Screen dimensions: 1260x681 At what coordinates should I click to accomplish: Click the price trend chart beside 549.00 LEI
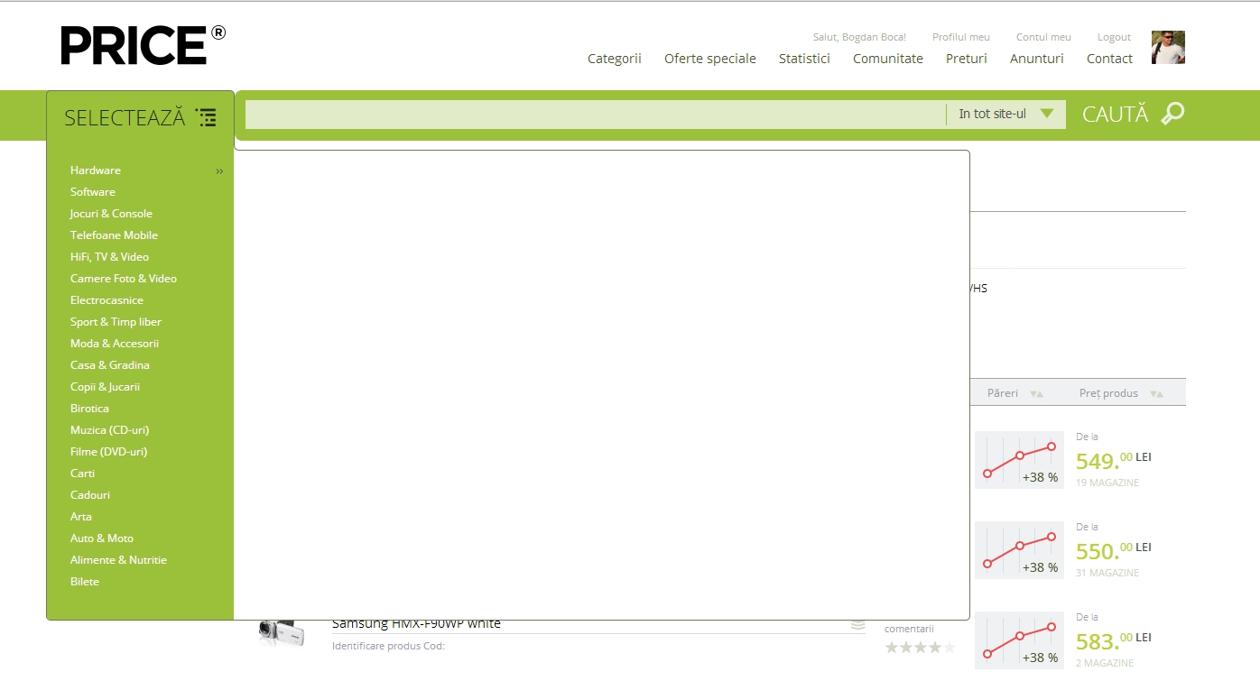[x=1019, y=460]
